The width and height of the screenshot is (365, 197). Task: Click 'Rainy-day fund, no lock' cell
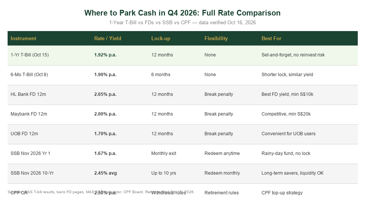coord(286,153)
